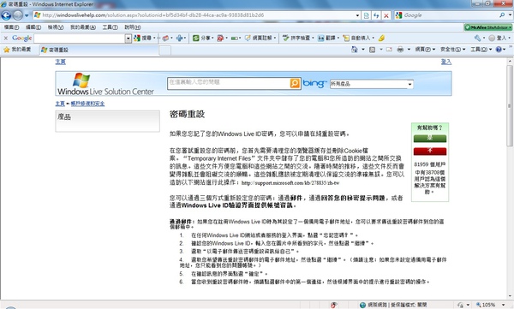Open the favorites star 我的最愛 button

click(17, 50)
